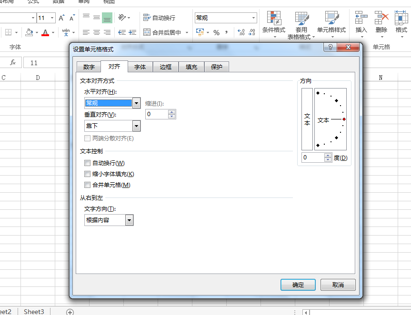The image size is (411, 315).
Task: Click the increase font size icon
Action: [x=61, y=18]
